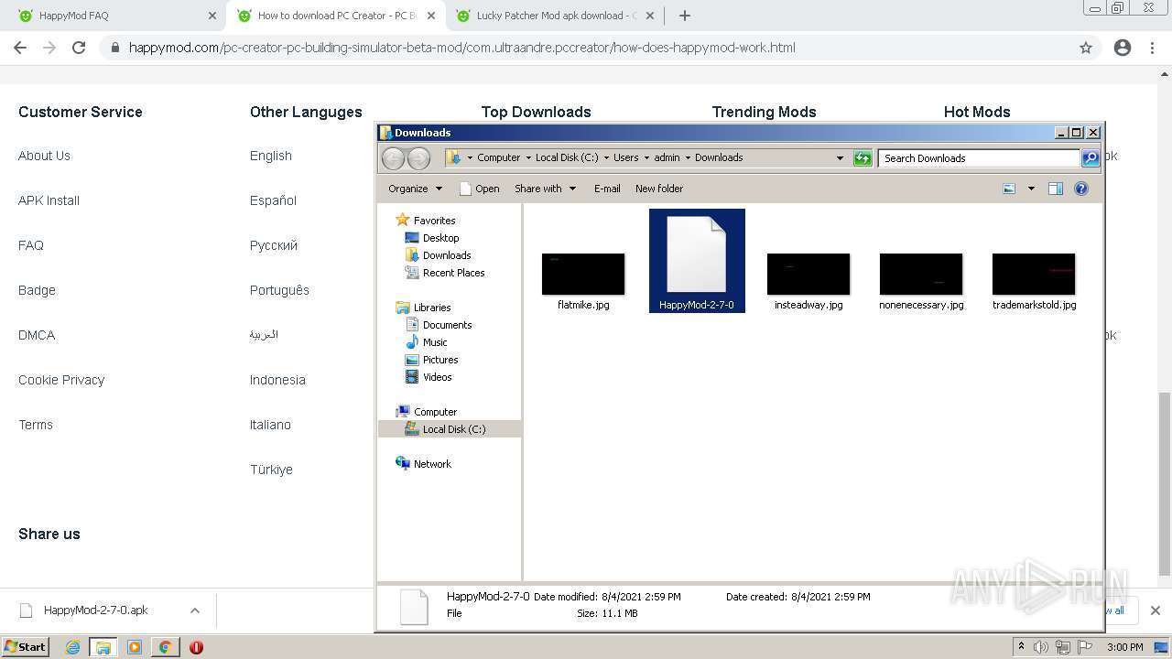Image resolution: width=1172 pixels, height=659 pixels.
Task: Select Libraries in navigation pane
Action: click(x=432, y=308)
